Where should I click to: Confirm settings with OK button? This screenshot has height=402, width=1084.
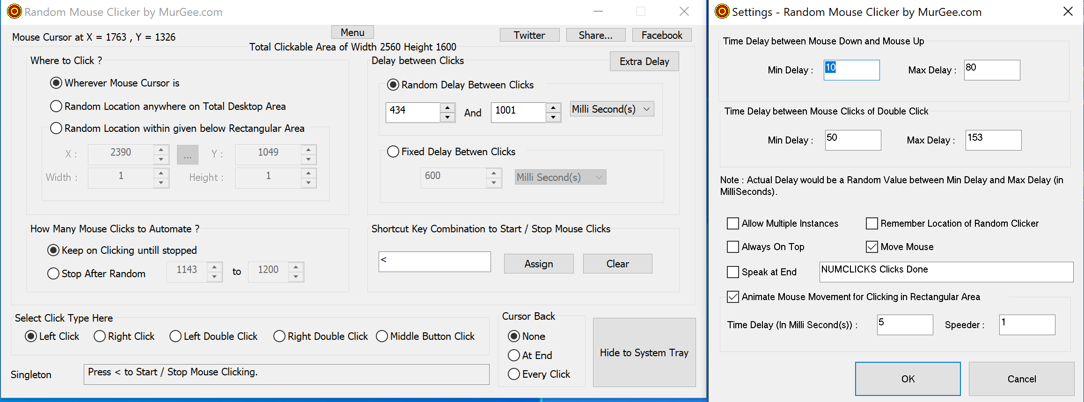908,379
